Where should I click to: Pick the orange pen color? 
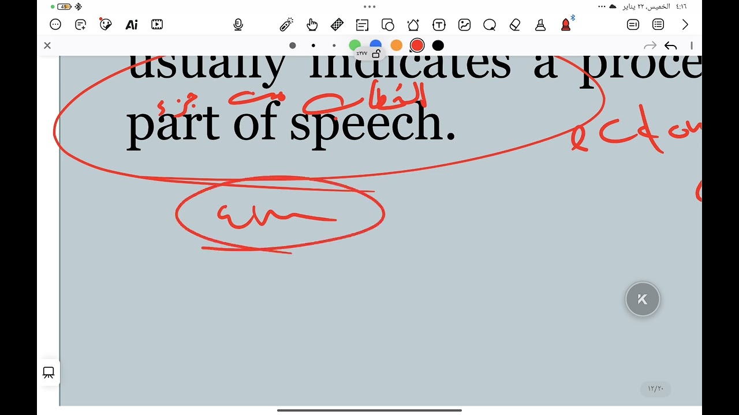coord(396,46)
